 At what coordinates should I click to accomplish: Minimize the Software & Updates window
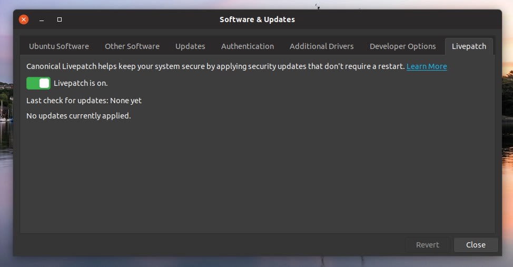click(x=42, y=19)
